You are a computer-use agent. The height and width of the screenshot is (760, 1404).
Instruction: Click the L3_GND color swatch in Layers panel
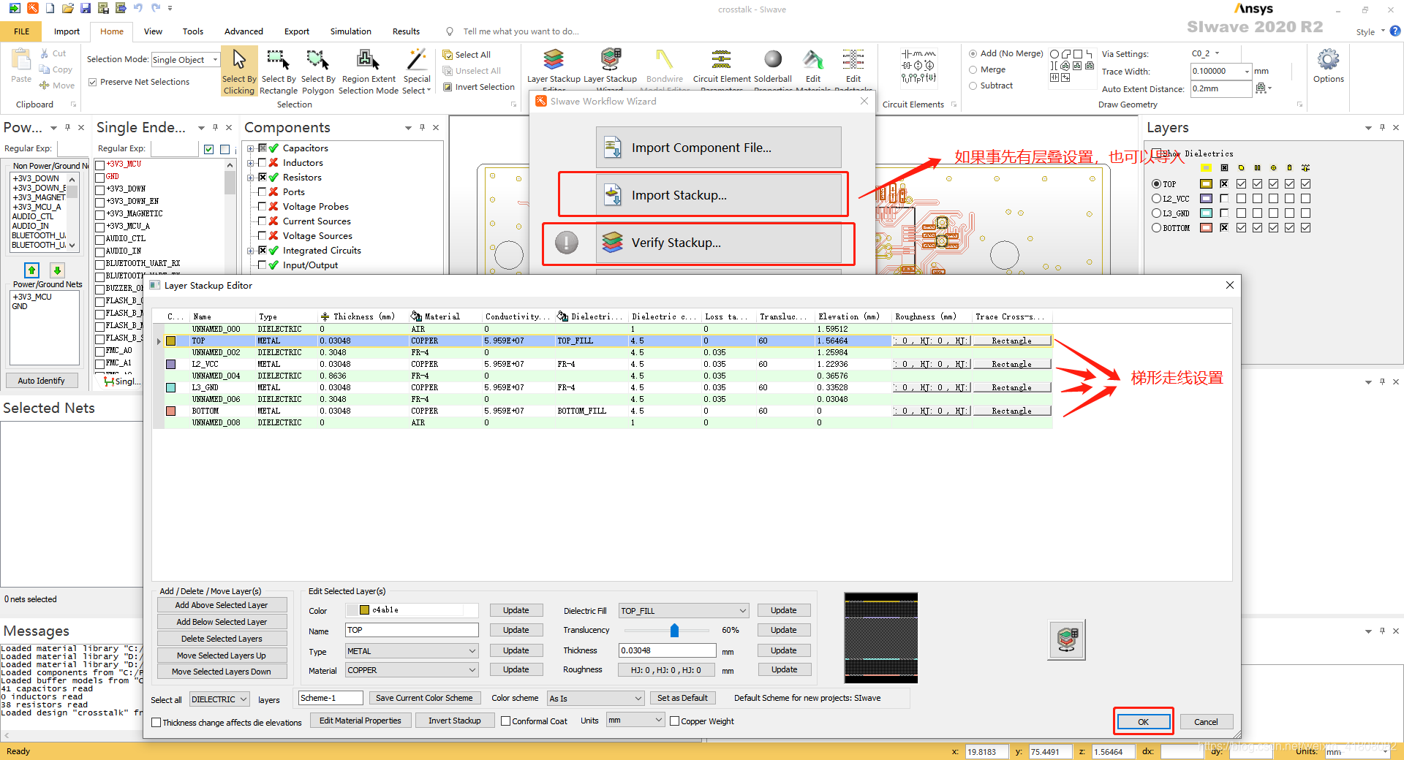[x=1206, y=213]
